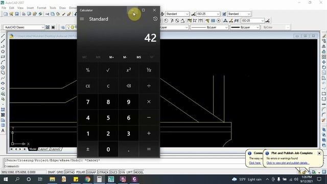The height and width of the screenshot is (184, 327).
Task: Click the square root key in Calculator
Action: (108, 70)
